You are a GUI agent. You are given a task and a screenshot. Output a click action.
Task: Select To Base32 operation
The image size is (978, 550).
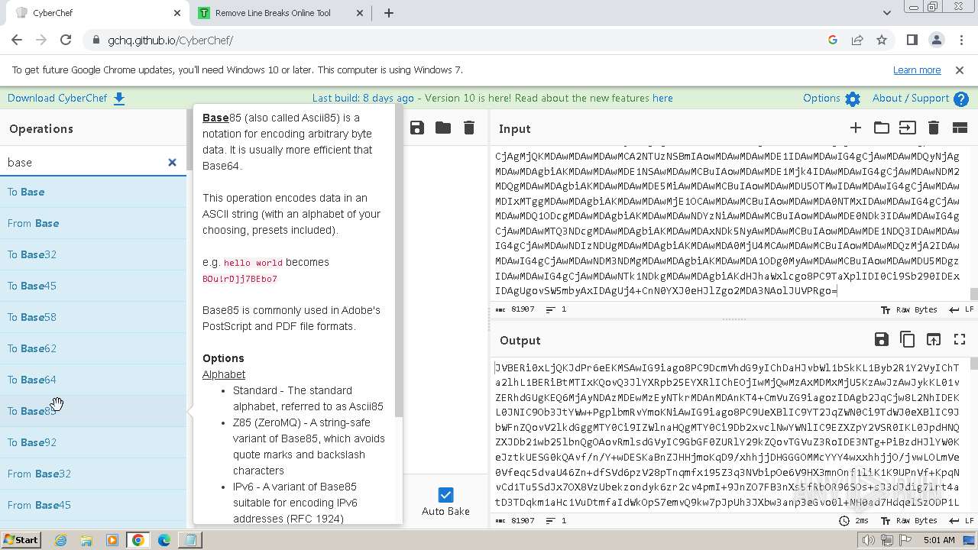tap(93, 254)
